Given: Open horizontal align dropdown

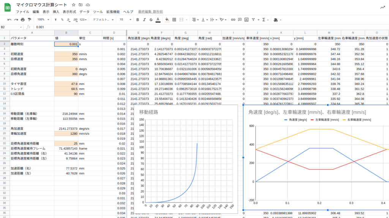Looking at the screenshot, I should tap(196, 20).
